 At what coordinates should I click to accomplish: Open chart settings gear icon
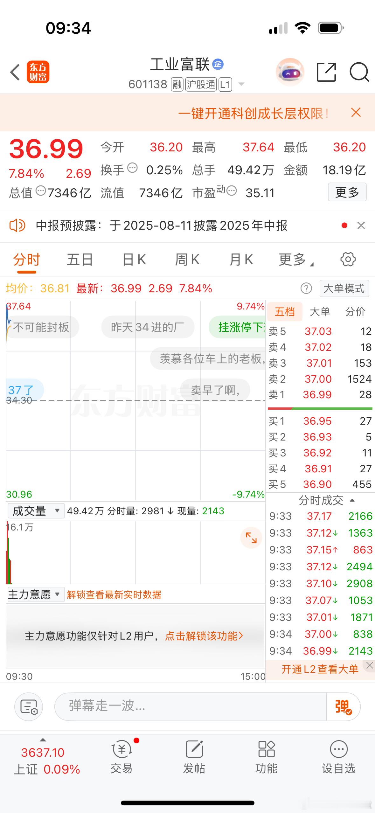[x=348, y=259]
